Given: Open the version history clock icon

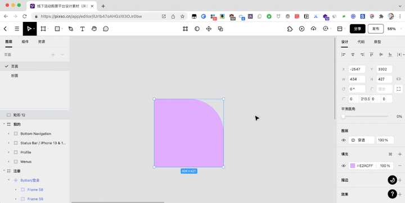Looking at the screenshot, I should click(x=326, y=29).
